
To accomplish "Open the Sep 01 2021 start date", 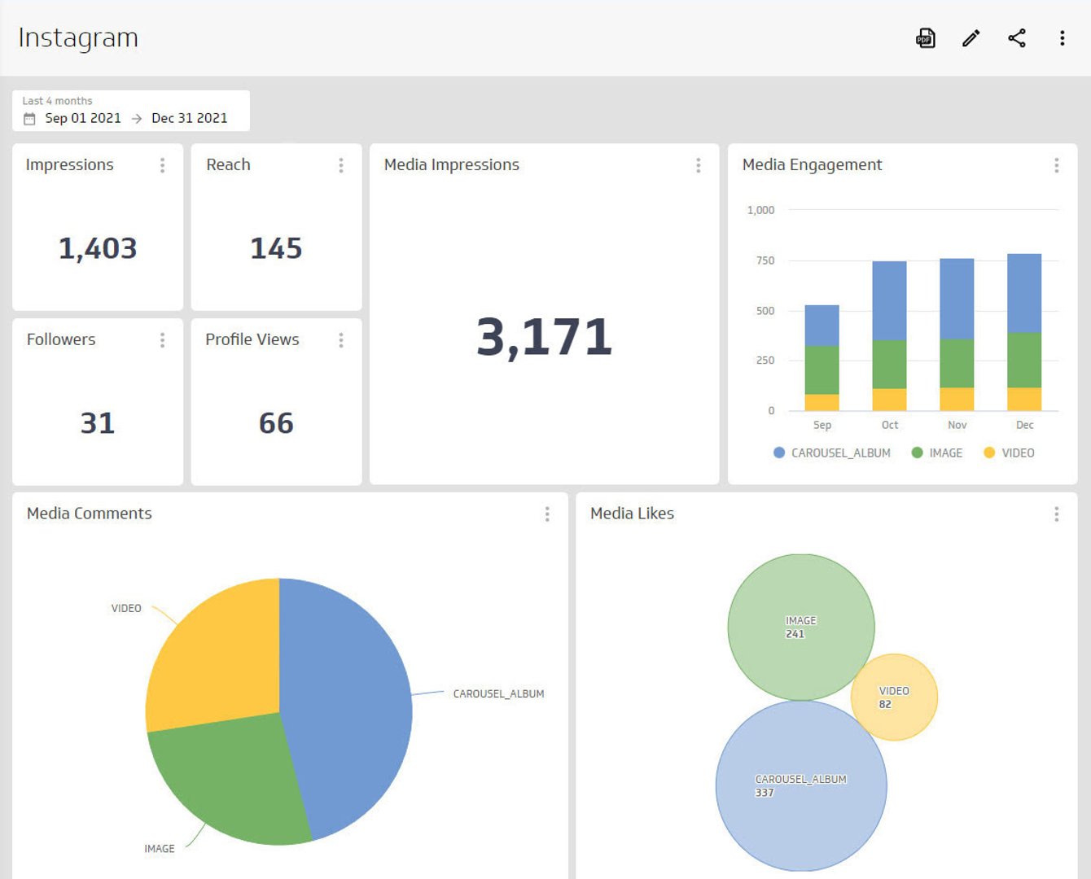I will [x=83, y=118].
